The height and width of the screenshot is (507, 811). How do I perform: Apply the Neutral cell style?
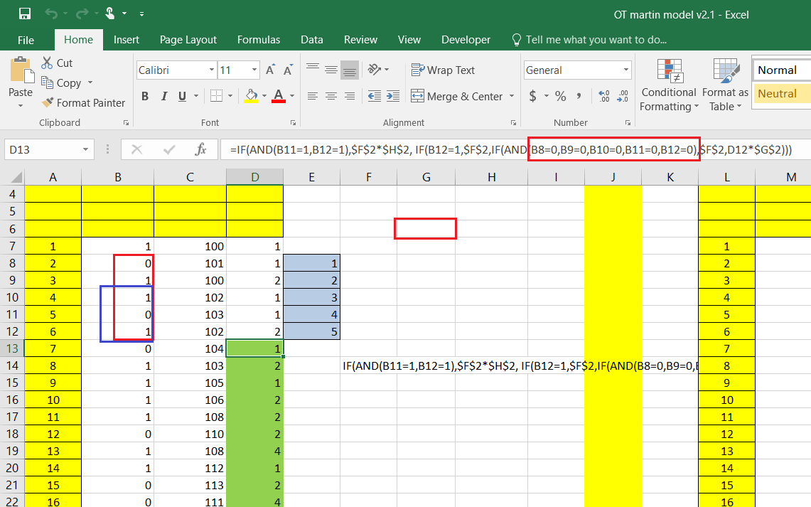780,93
